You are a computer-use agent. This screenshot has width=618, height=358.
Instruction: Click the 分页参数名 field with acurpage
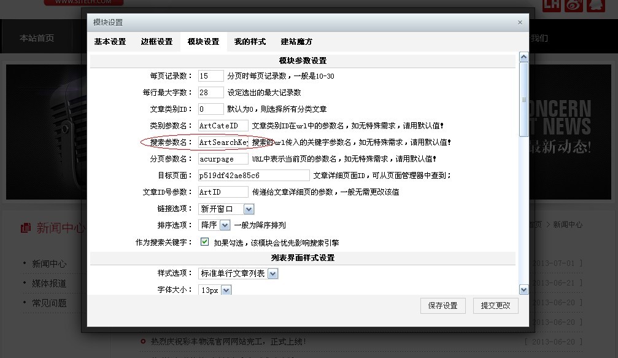point(223,158)
